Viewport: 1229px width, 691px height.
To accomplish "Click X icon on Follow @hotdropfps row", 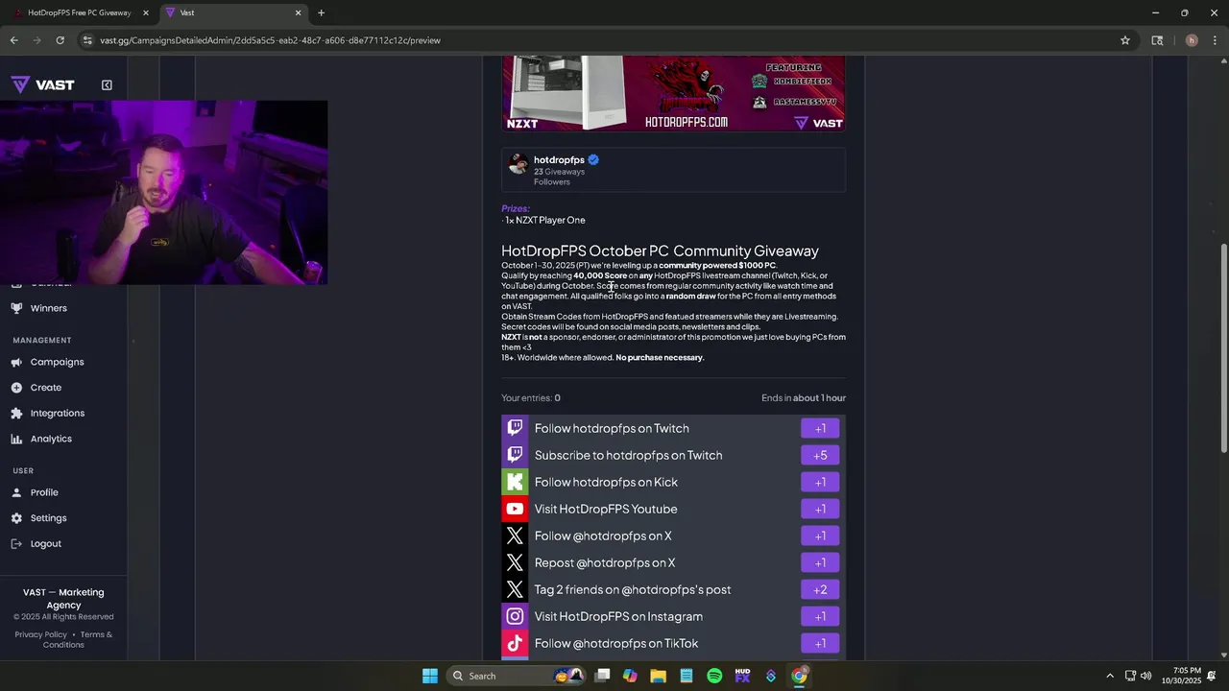I will click(x=515, y=536).
